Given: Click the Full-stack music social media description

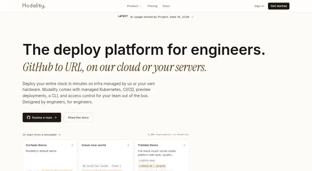Looking at the screenshot, I should pos(157,153).
